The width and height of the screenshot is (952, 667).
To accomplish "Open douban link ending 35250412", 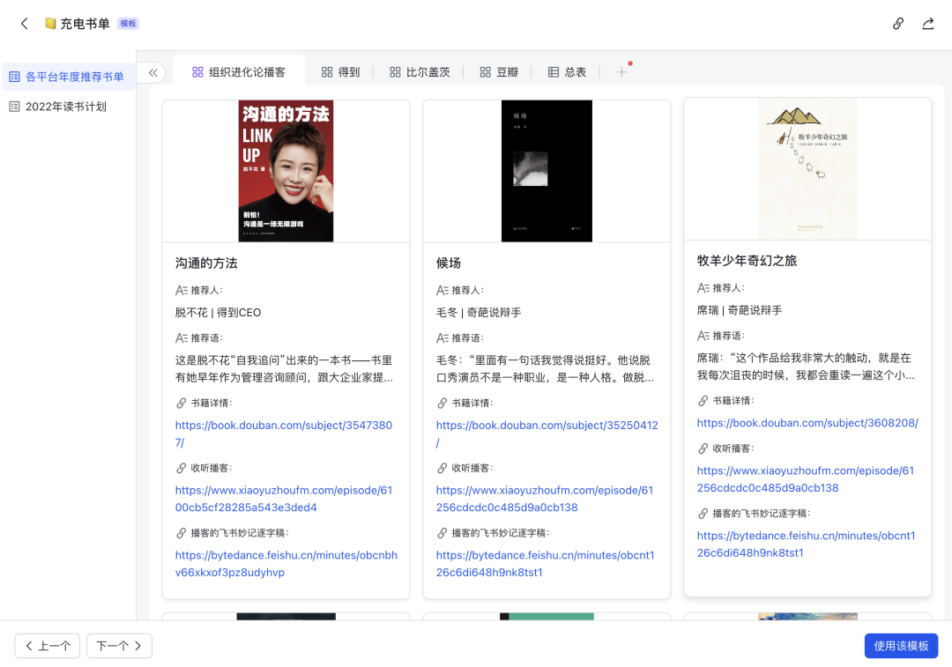I will point(547,434).
